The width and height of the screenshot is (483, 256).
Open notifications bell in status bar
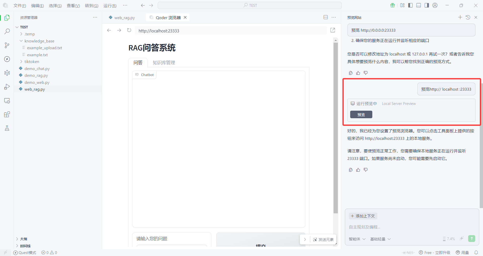click(476, 252)
